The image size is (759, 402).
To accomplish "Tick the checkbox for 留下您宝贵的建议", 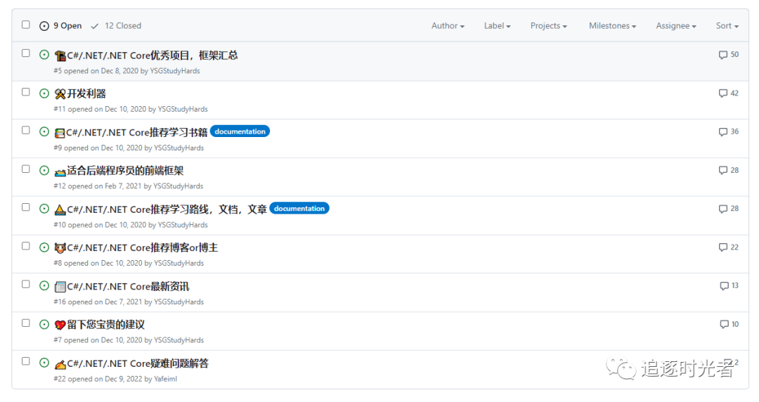I will (x=26, y=323).
